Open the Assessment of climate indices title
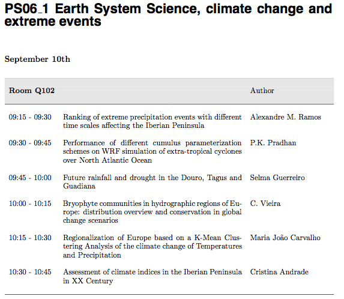This screenshot has height=299, width=344. click(152, 276)
